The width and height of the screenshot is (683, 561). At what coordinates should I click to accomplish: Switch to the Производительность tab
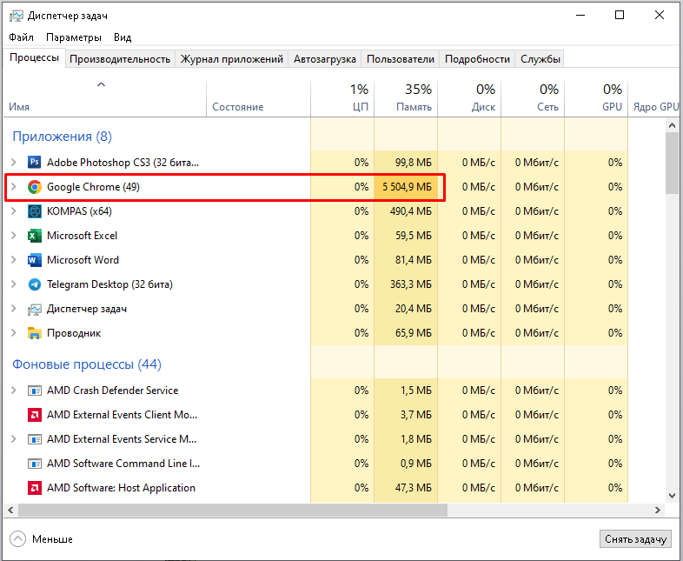pos(120,59)
